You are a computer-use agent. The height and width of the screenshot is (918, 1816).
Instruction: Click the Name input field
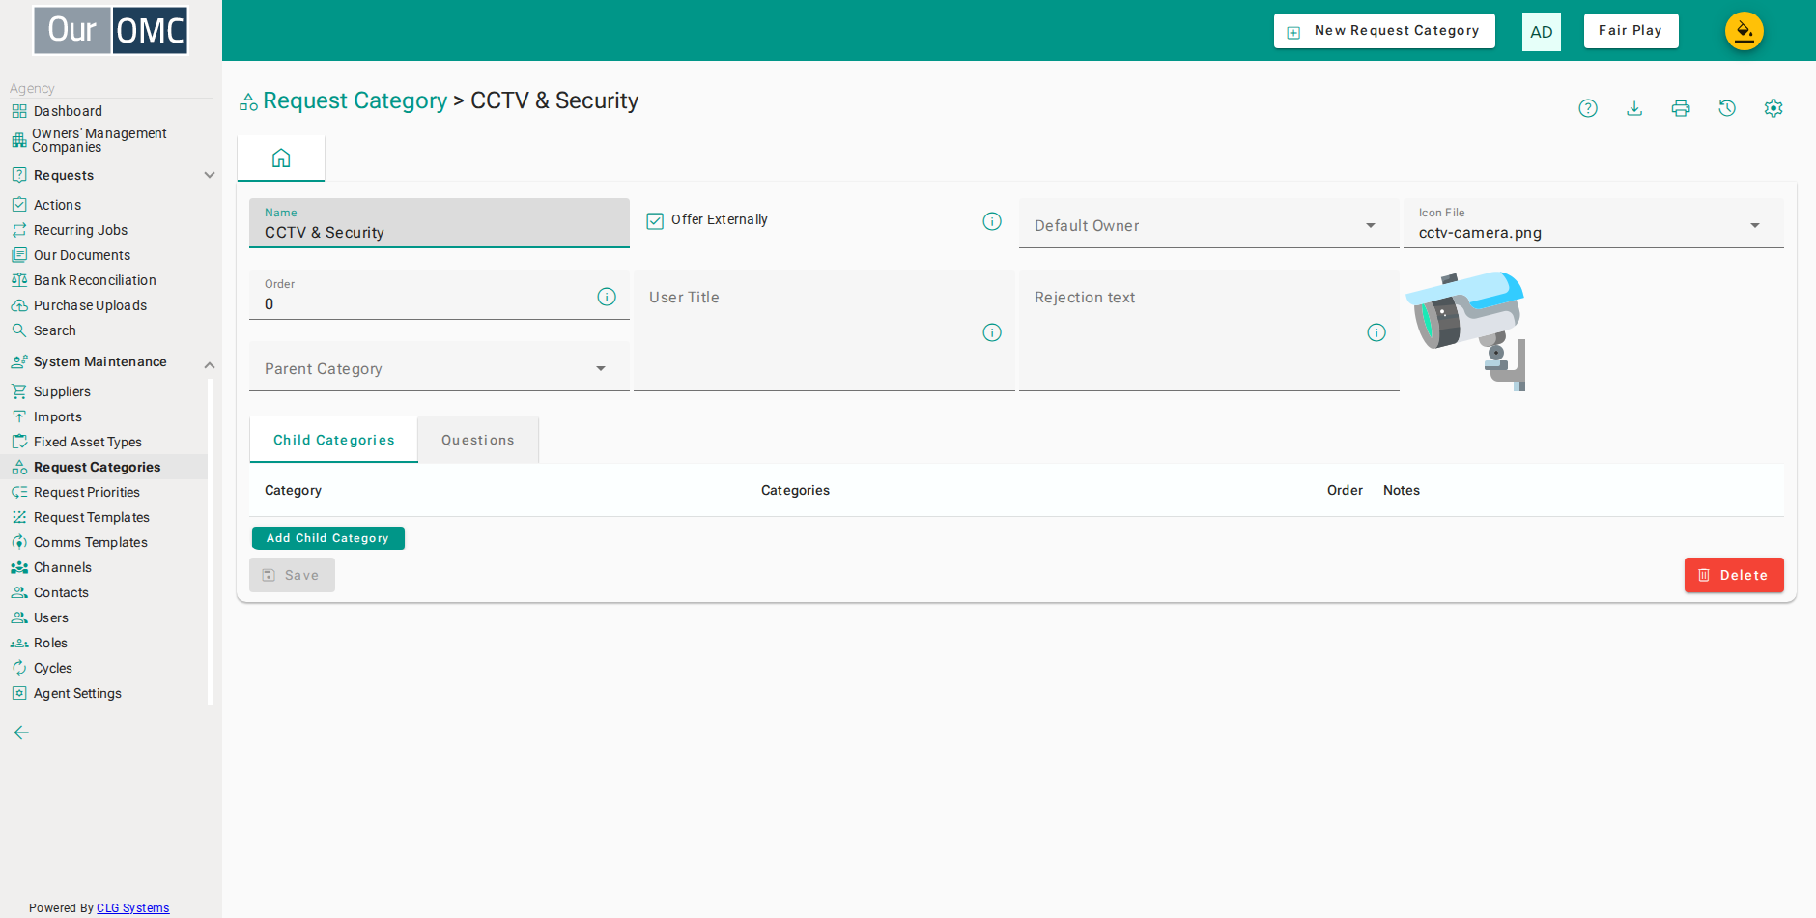point(439,223)
